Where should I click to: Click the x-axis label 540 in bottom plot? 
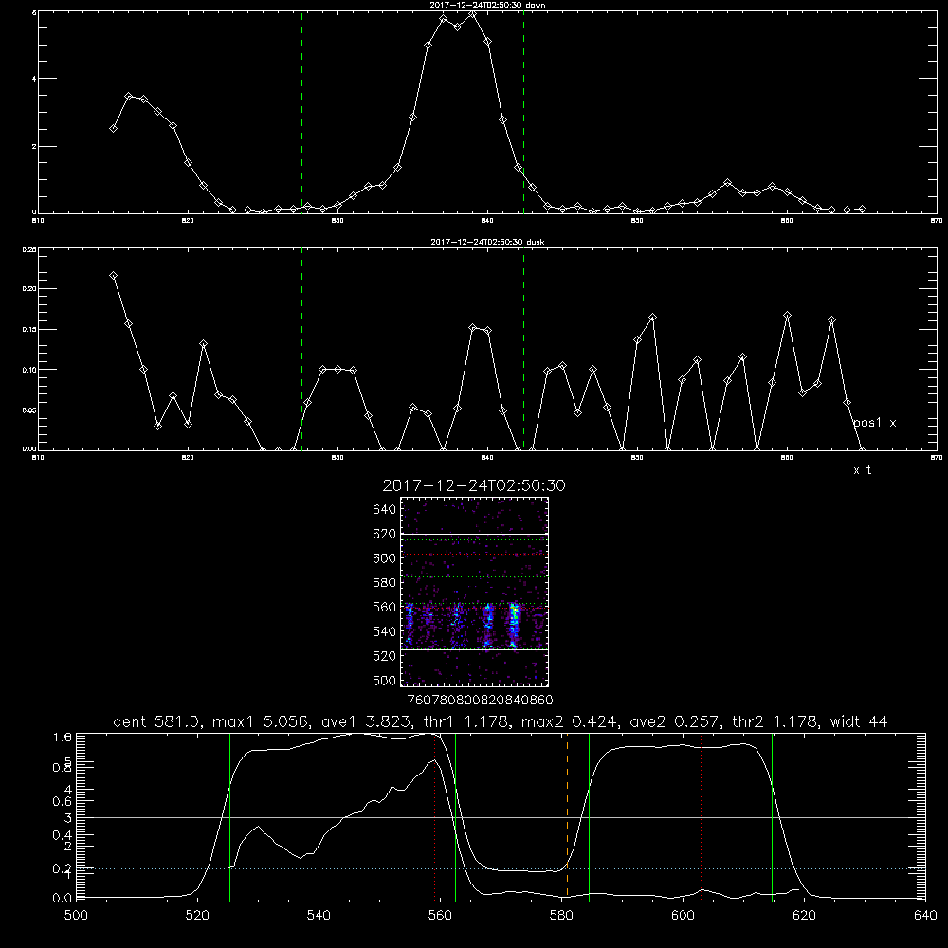[x=319, y=916]
